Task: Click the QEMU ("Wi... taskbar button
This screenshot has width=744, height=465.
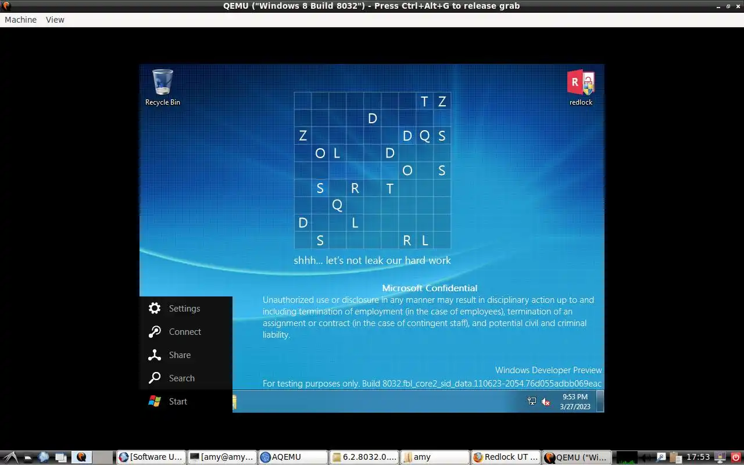Action: [577, 457]
